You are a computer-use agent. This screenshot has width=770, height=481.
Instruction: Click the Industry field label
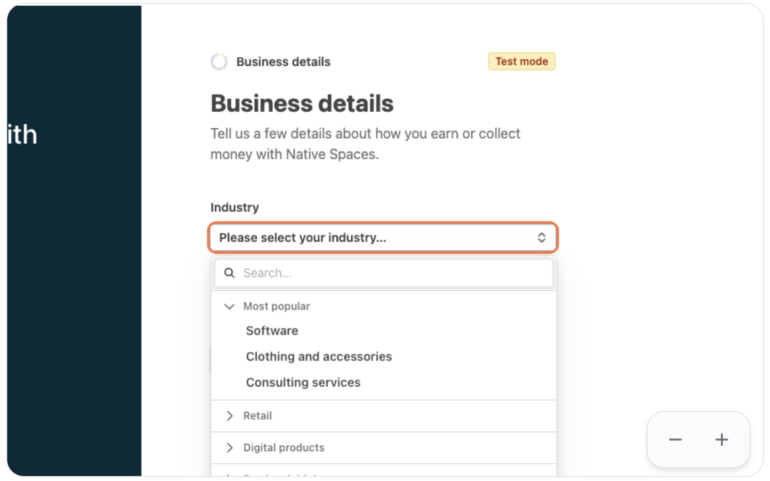coord(235,207)
